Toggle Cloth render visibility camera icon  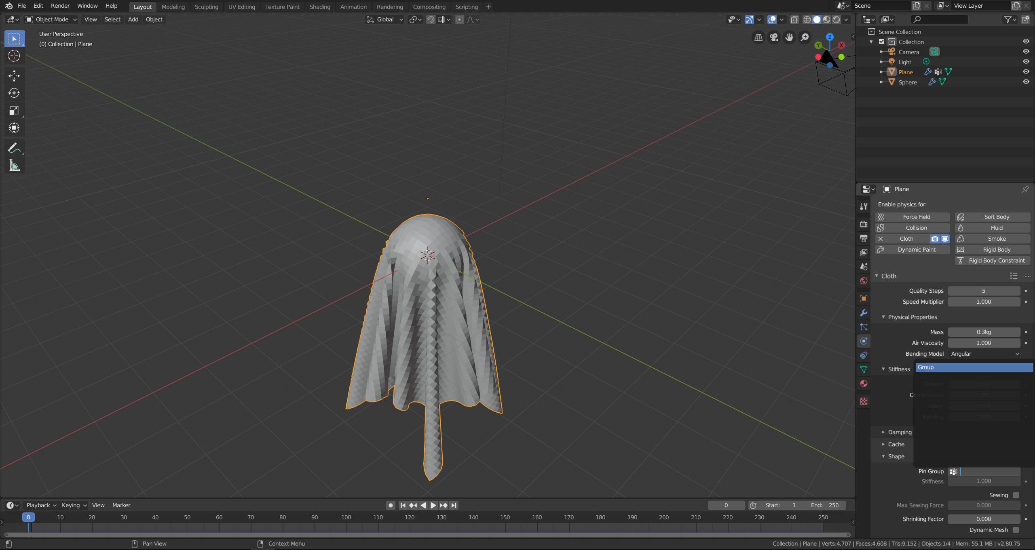tap(935, 239)
